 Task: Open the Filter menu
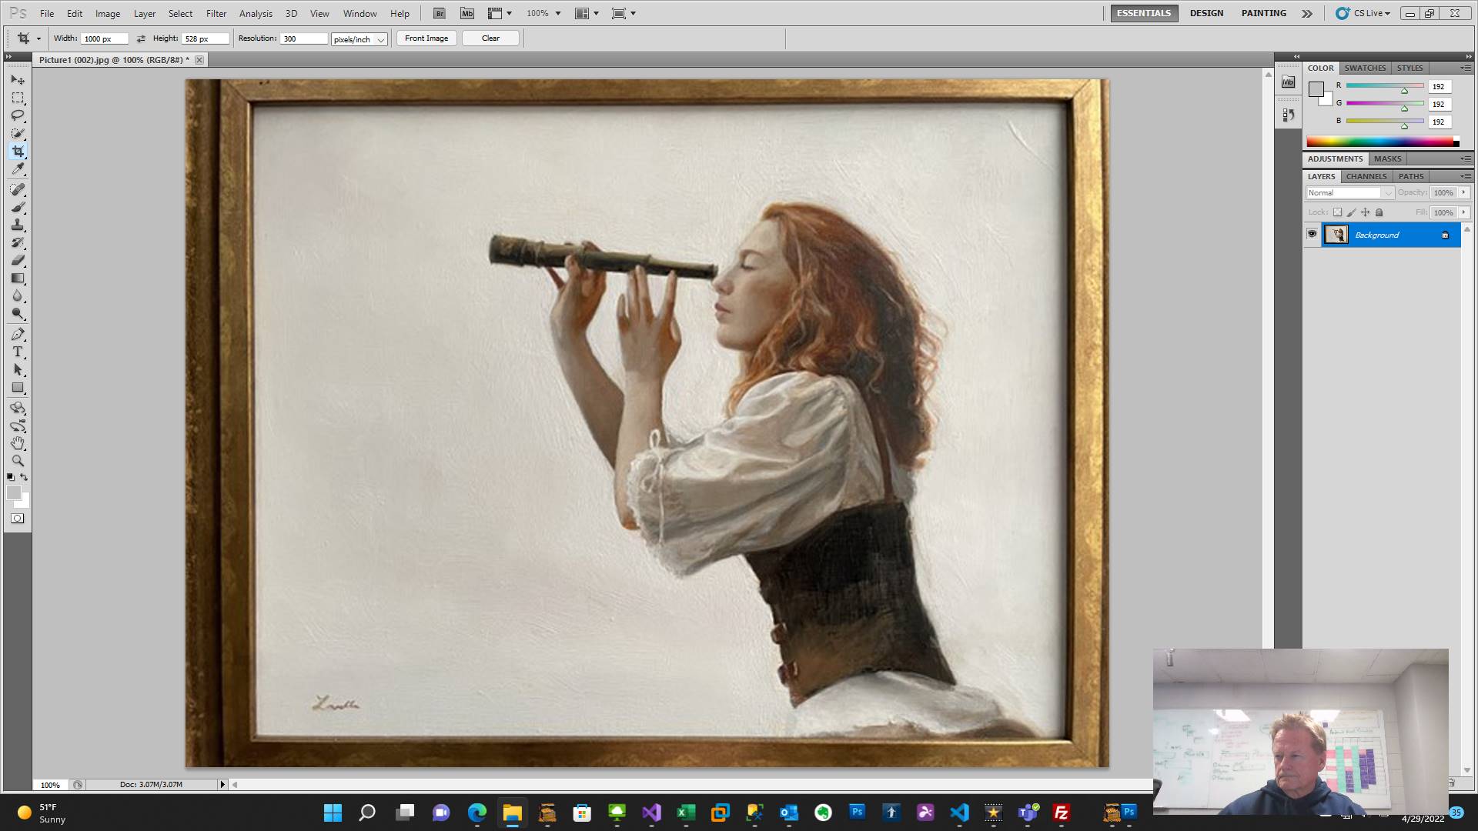click(x=216, y=13)
